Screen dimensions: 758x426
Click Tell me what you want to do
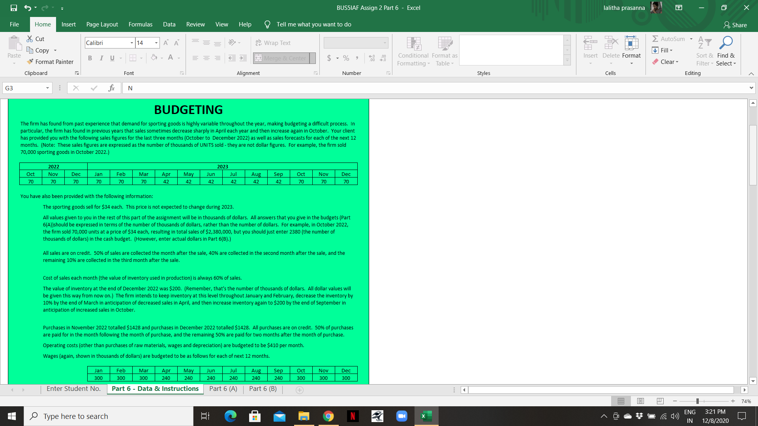[313, 24]
